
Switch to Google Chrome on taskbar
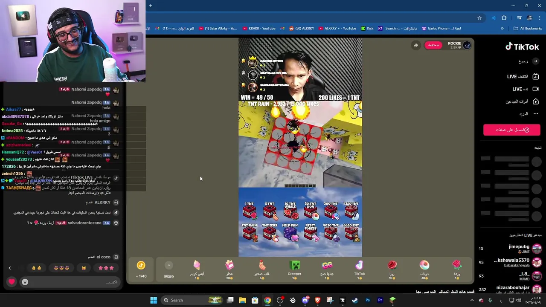tap(267, 300)
